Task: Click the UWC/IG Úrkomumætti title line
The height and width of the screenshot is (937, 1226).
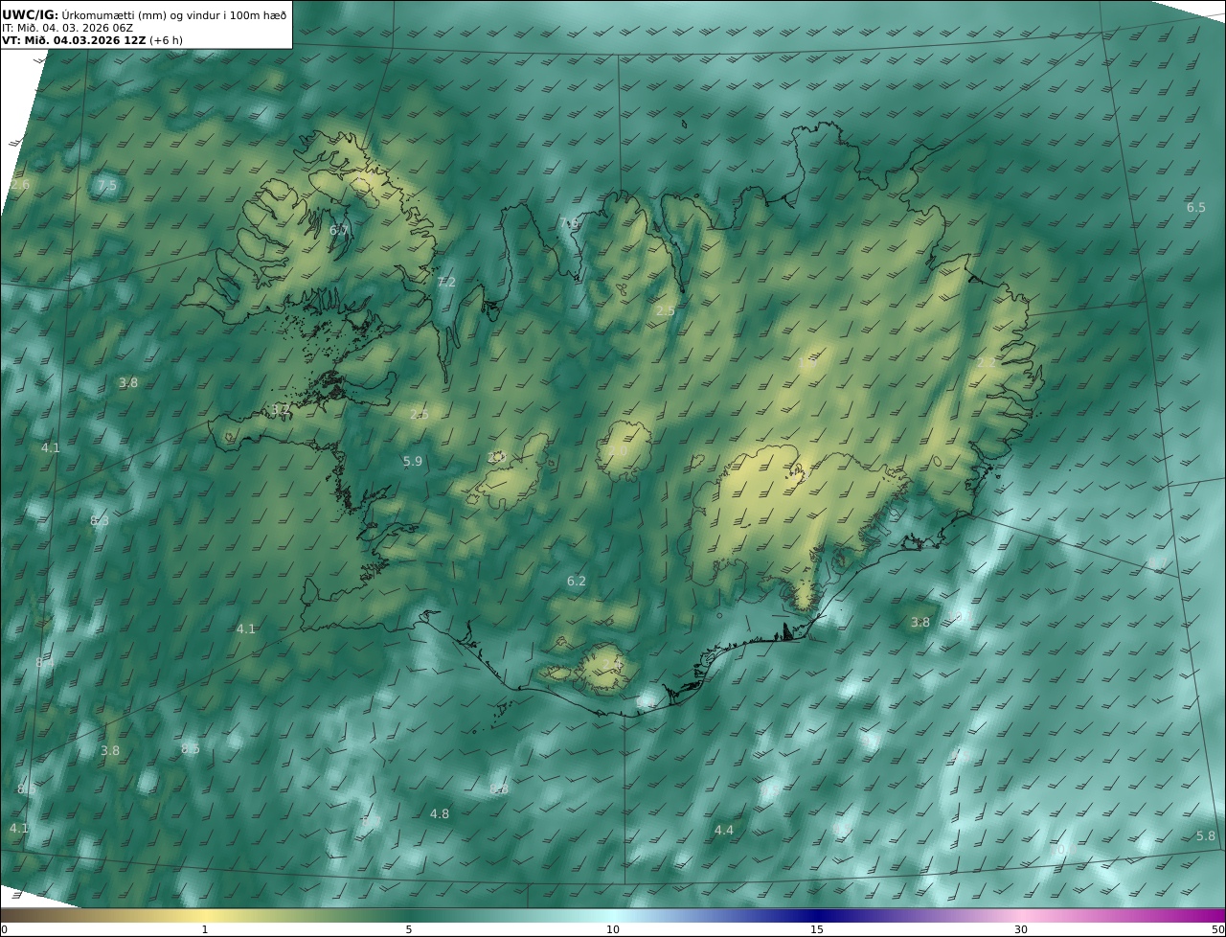Action: 145,15
